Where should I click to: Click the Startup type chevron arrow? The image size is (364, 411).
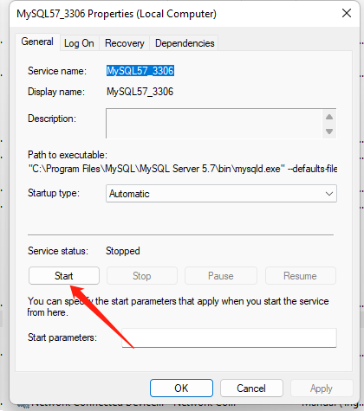pos(329,194)
